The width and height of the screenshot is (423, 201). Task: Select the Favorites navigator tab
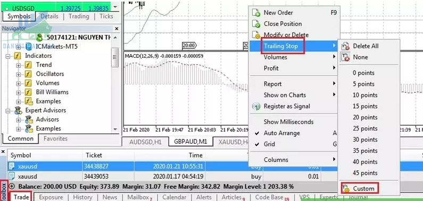tap(55, 138)
